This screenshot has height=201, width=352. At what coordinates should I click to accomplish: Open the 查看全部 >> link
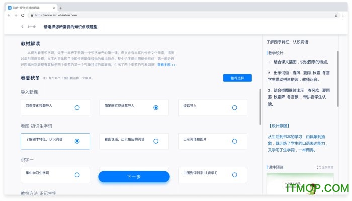click(x=166, y=65)
